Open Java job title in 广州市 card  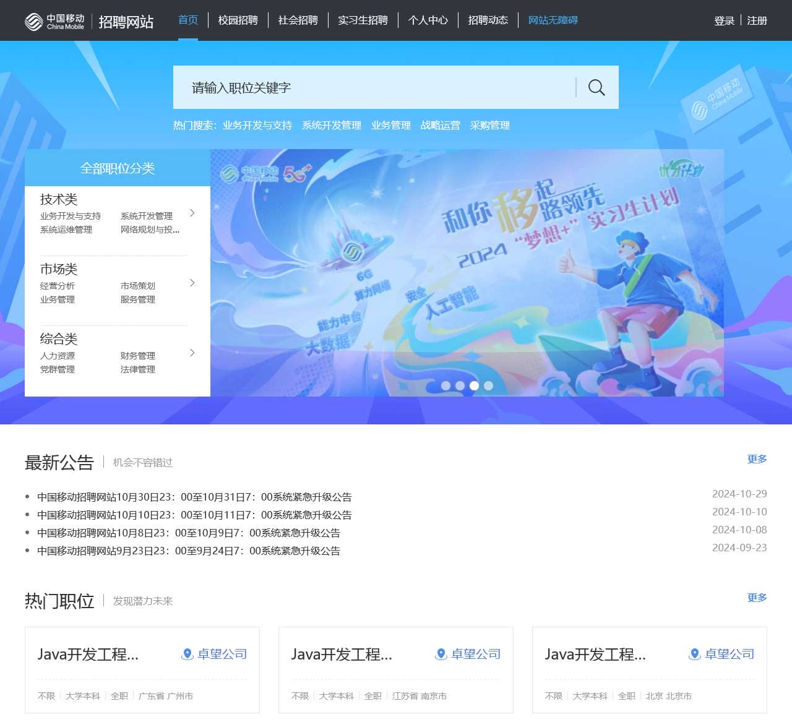88,654
